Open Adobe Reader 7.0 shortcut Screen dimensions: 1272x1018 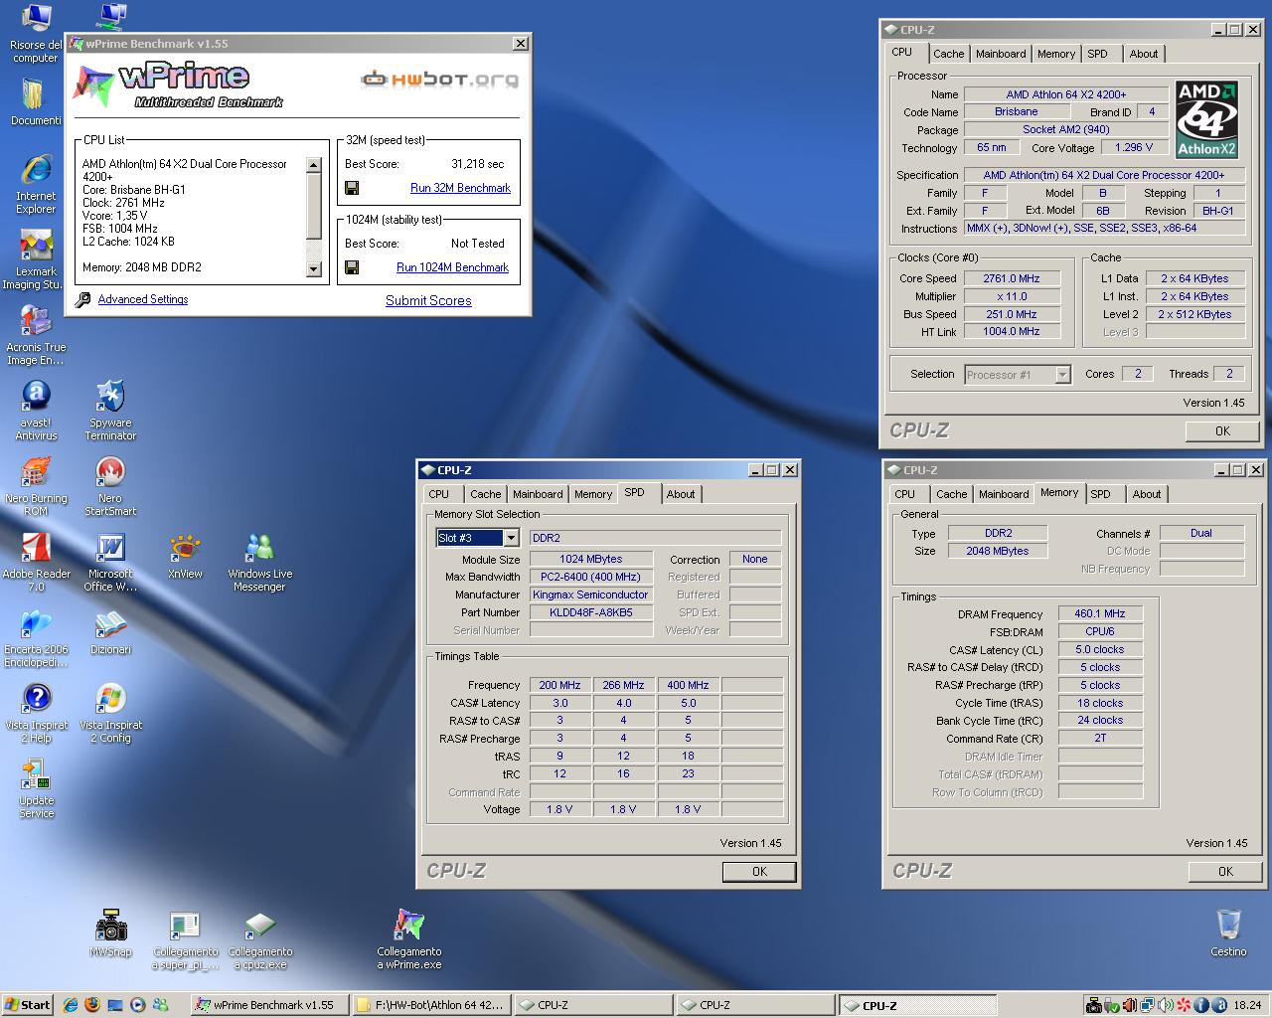[x=36, y=562]
